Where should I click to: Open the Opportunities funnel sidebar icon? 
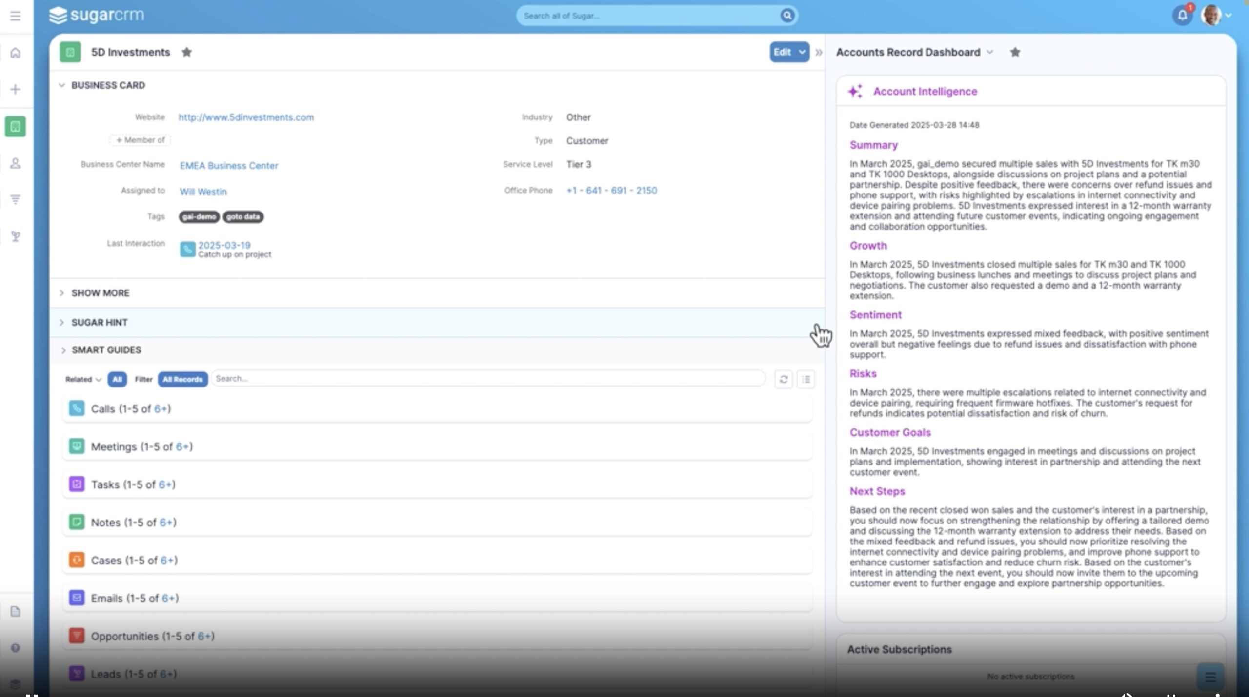tap(16, 199)
